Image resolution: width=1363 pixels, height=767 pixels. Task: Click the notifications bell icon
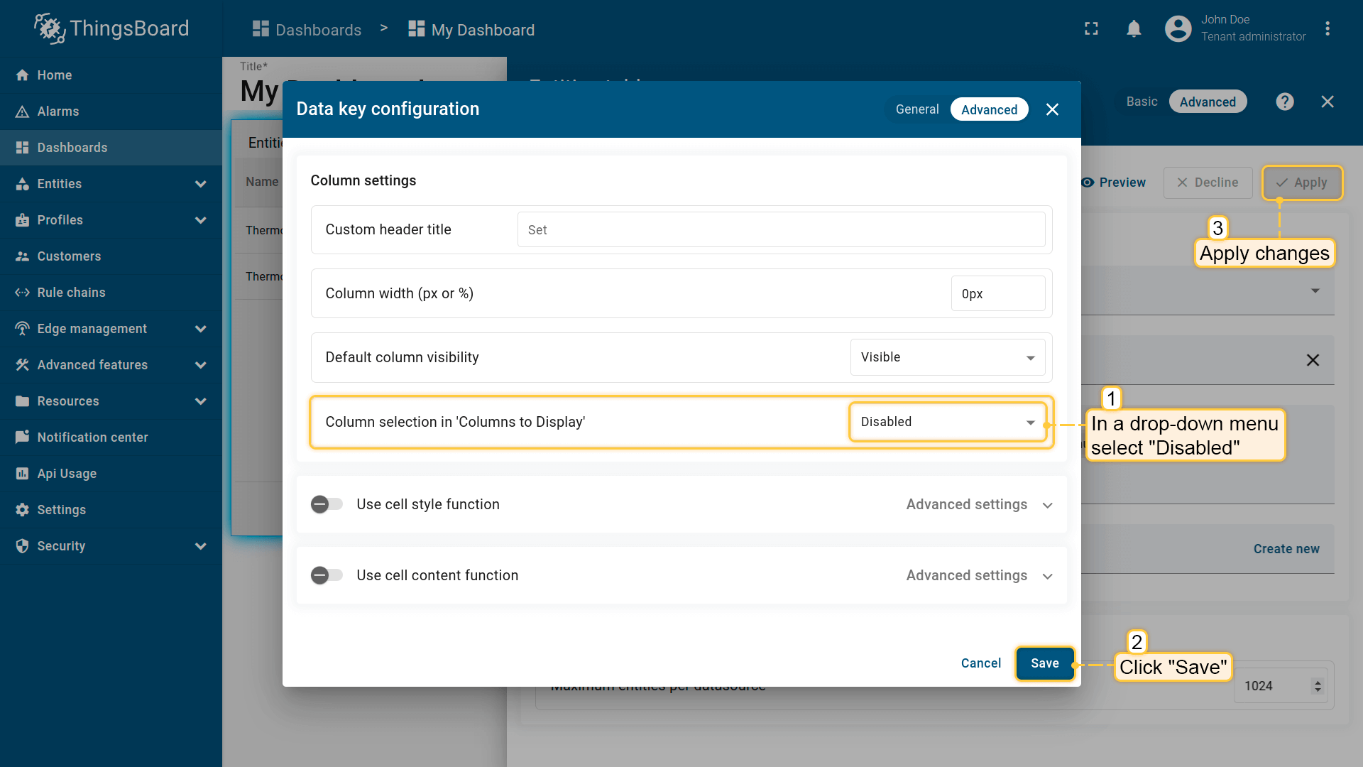pyautogui.click(x=1134, y=29)
